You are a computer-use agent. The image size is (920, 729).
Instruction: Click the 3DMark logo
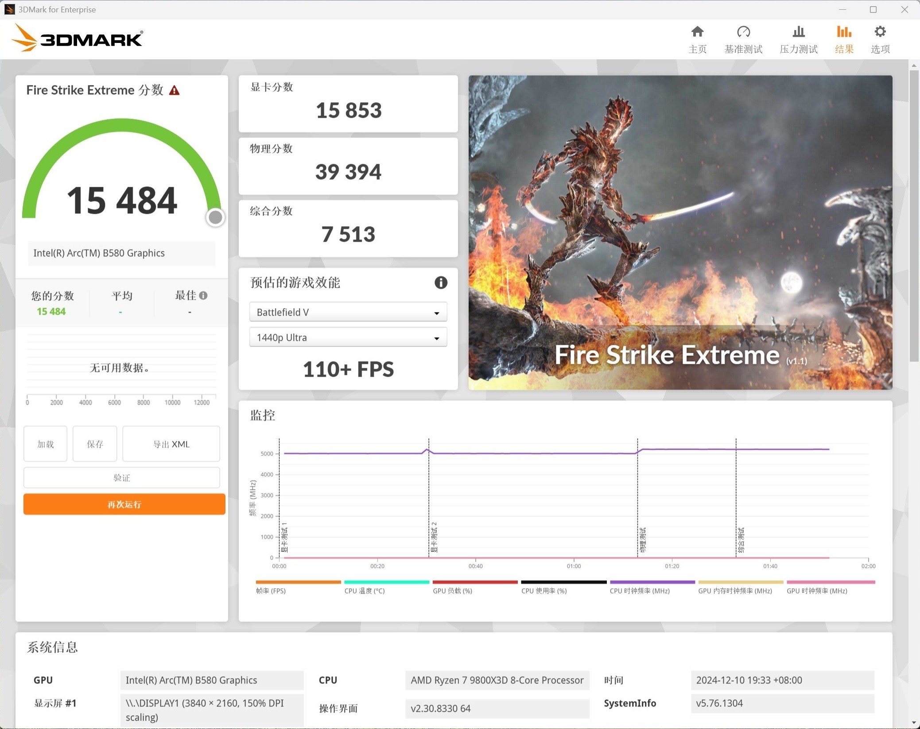pyautogui.click(x=77, y=39)
